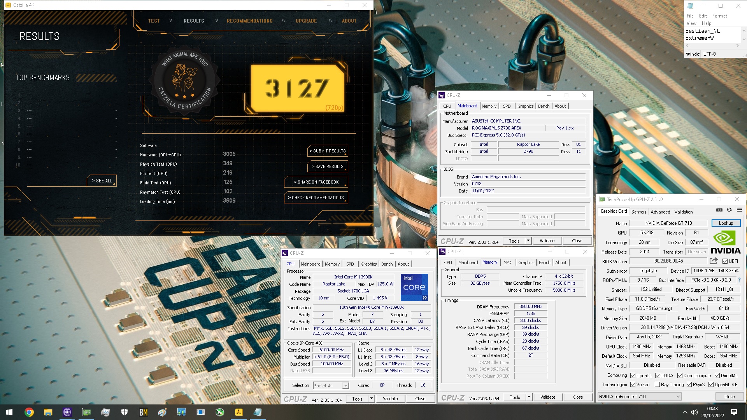The image size is (747, 420).
Task: Click the Notepad horizontal scrollbar right arrow
Action: (737, 46)
